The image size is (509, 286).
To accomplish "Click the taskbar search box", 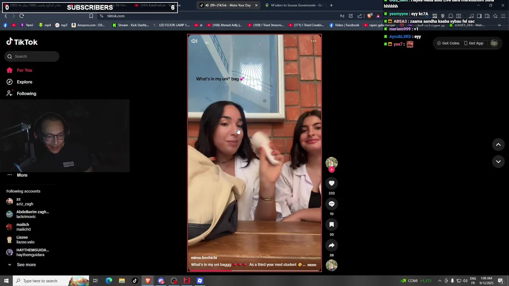I will pyautogui.click(x=51, y=281).
